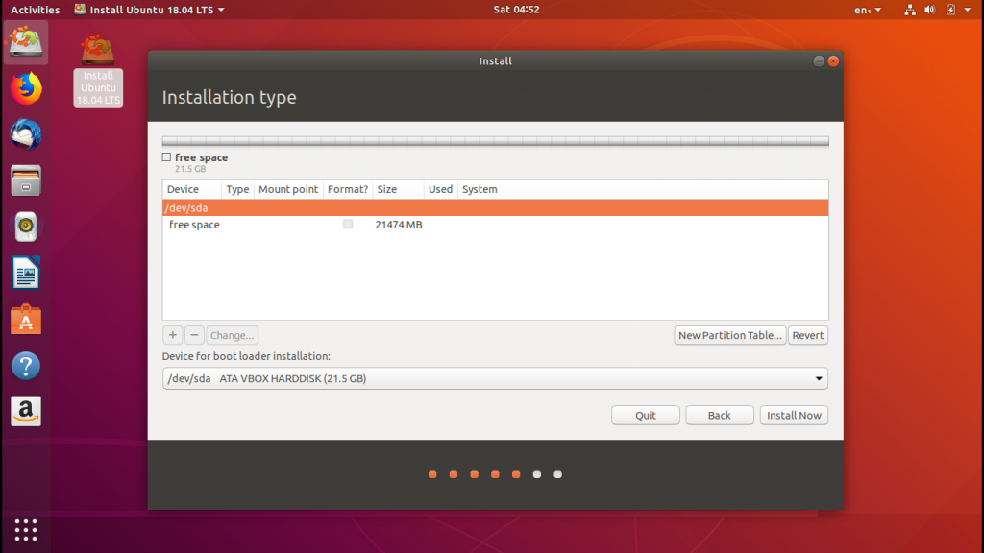Image resolution: width=984 pixels, height=553 pixels.
Task: Launch Thunderbird Mail from the dock
Action: (x=26, y=134)
